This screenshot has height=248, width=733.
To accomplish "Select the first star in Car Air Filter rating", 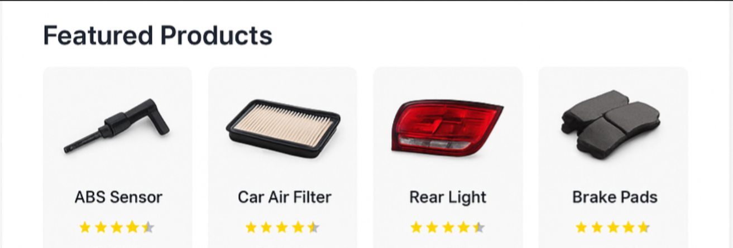I will click(x=251, y=227).
